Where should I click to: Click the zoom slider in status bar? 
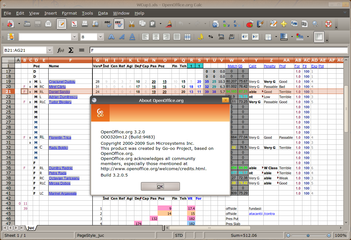pos(308,236)
